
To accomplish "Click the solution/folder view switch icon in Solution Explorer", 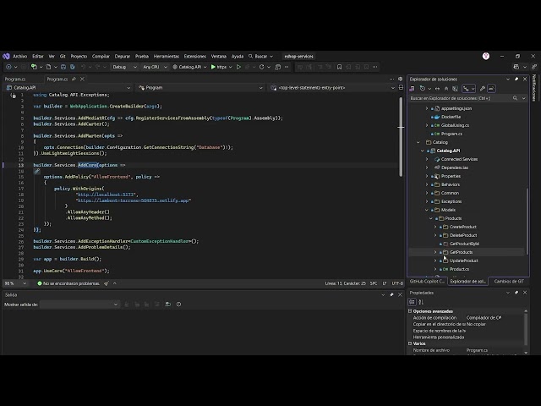I will pos(412,89).
